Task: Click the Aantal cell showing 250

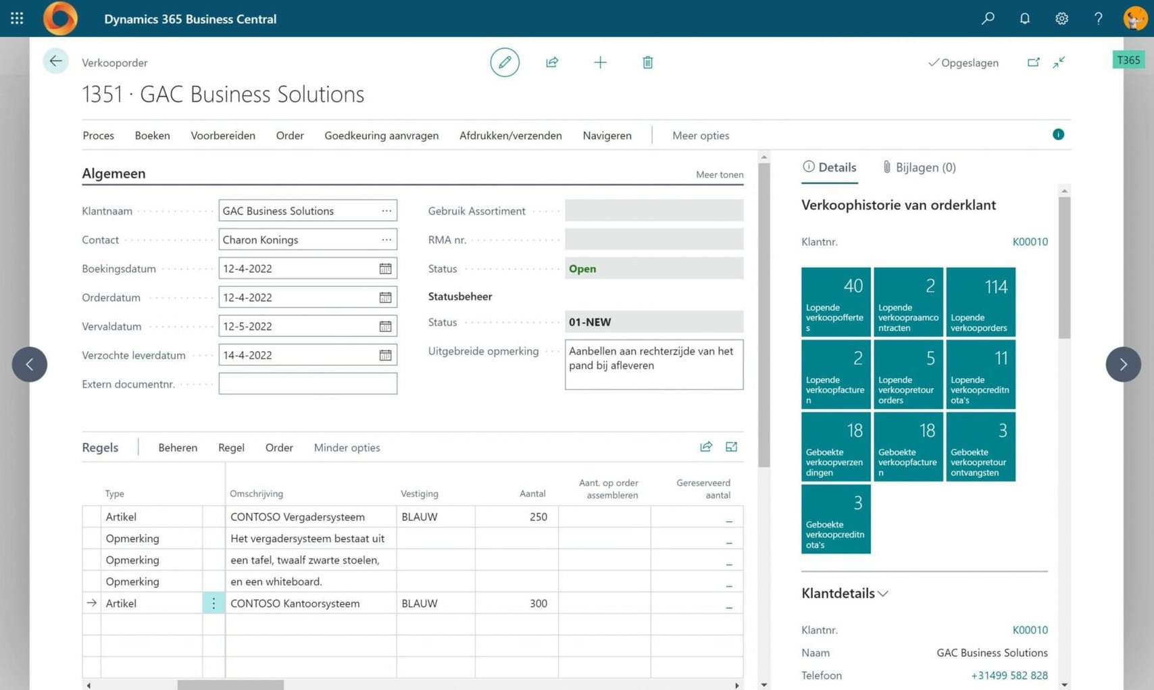Action: (x=517, y=516)
